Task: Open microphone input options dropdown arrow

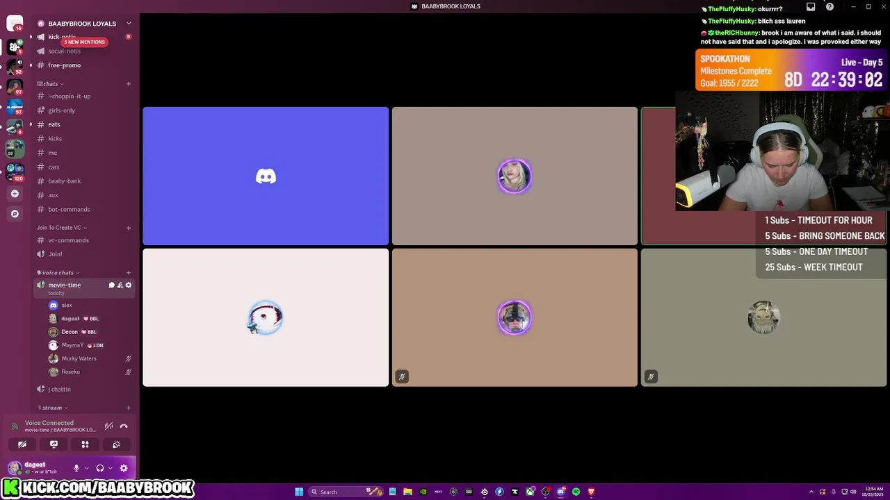Action: (87, 468)
